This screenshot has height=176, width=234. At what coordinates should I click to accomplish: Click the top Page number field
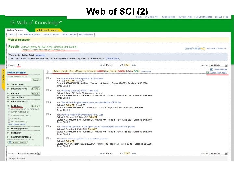click(115, 65)
